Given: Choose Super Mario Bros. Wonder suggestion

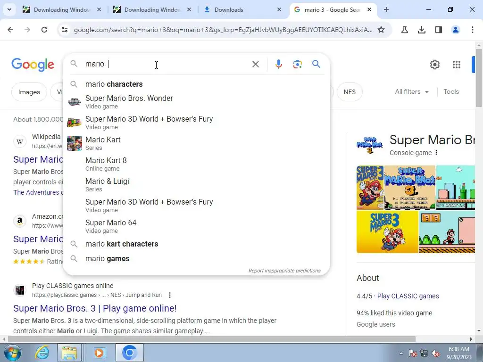Looking at the screenshot, I should [196, 102].
